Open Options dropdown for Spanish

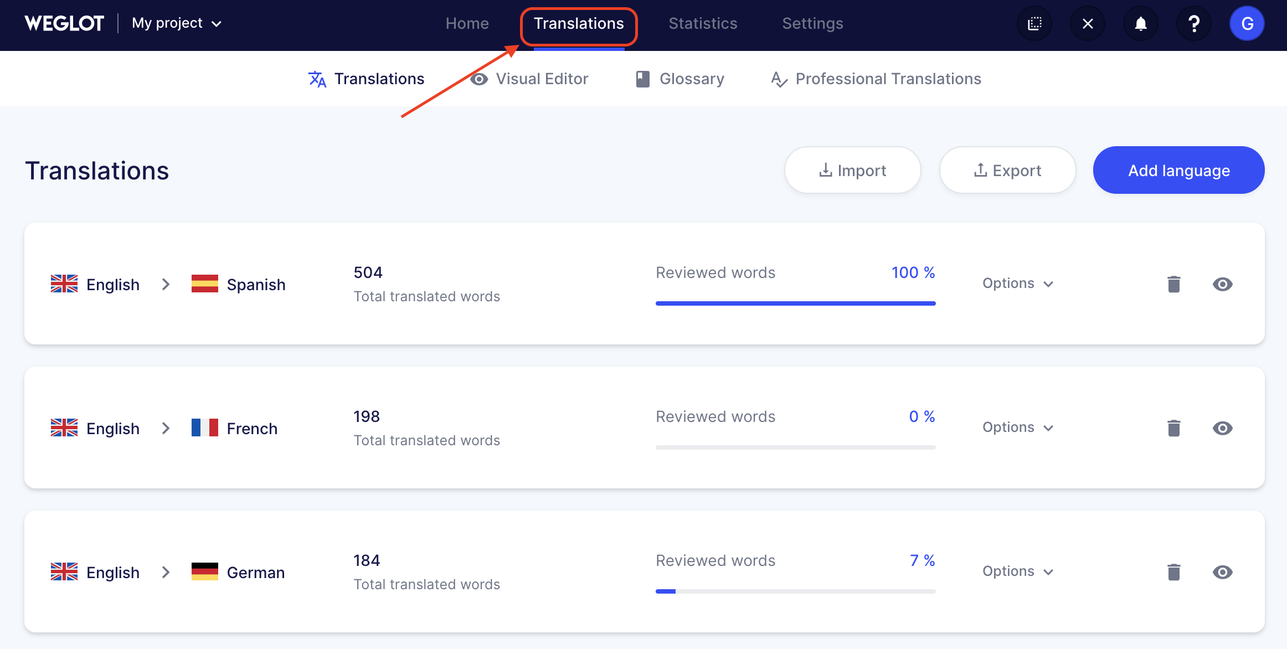tap(1017, 284)
